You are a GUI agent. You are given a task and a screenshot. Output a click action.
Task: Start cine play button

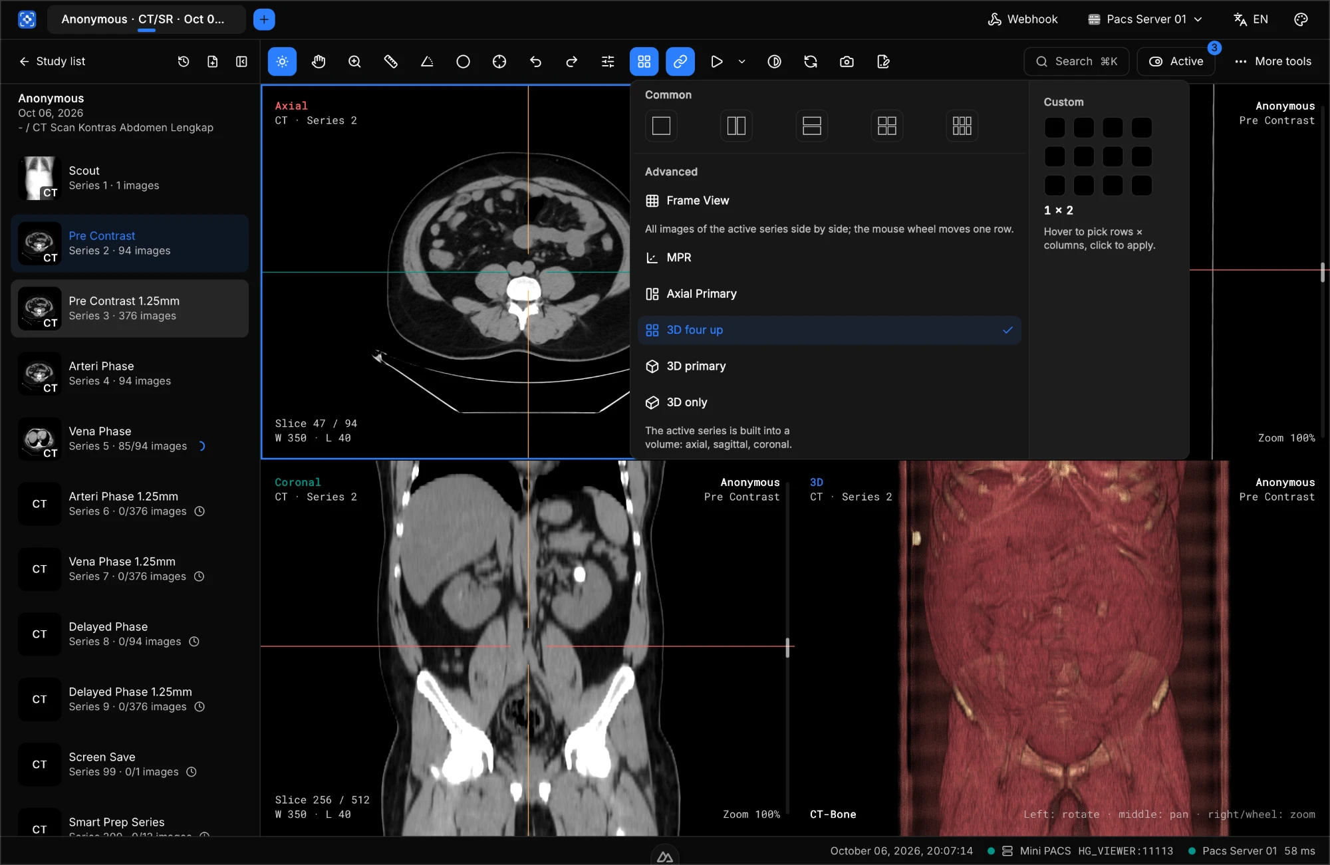coord(717,62)
